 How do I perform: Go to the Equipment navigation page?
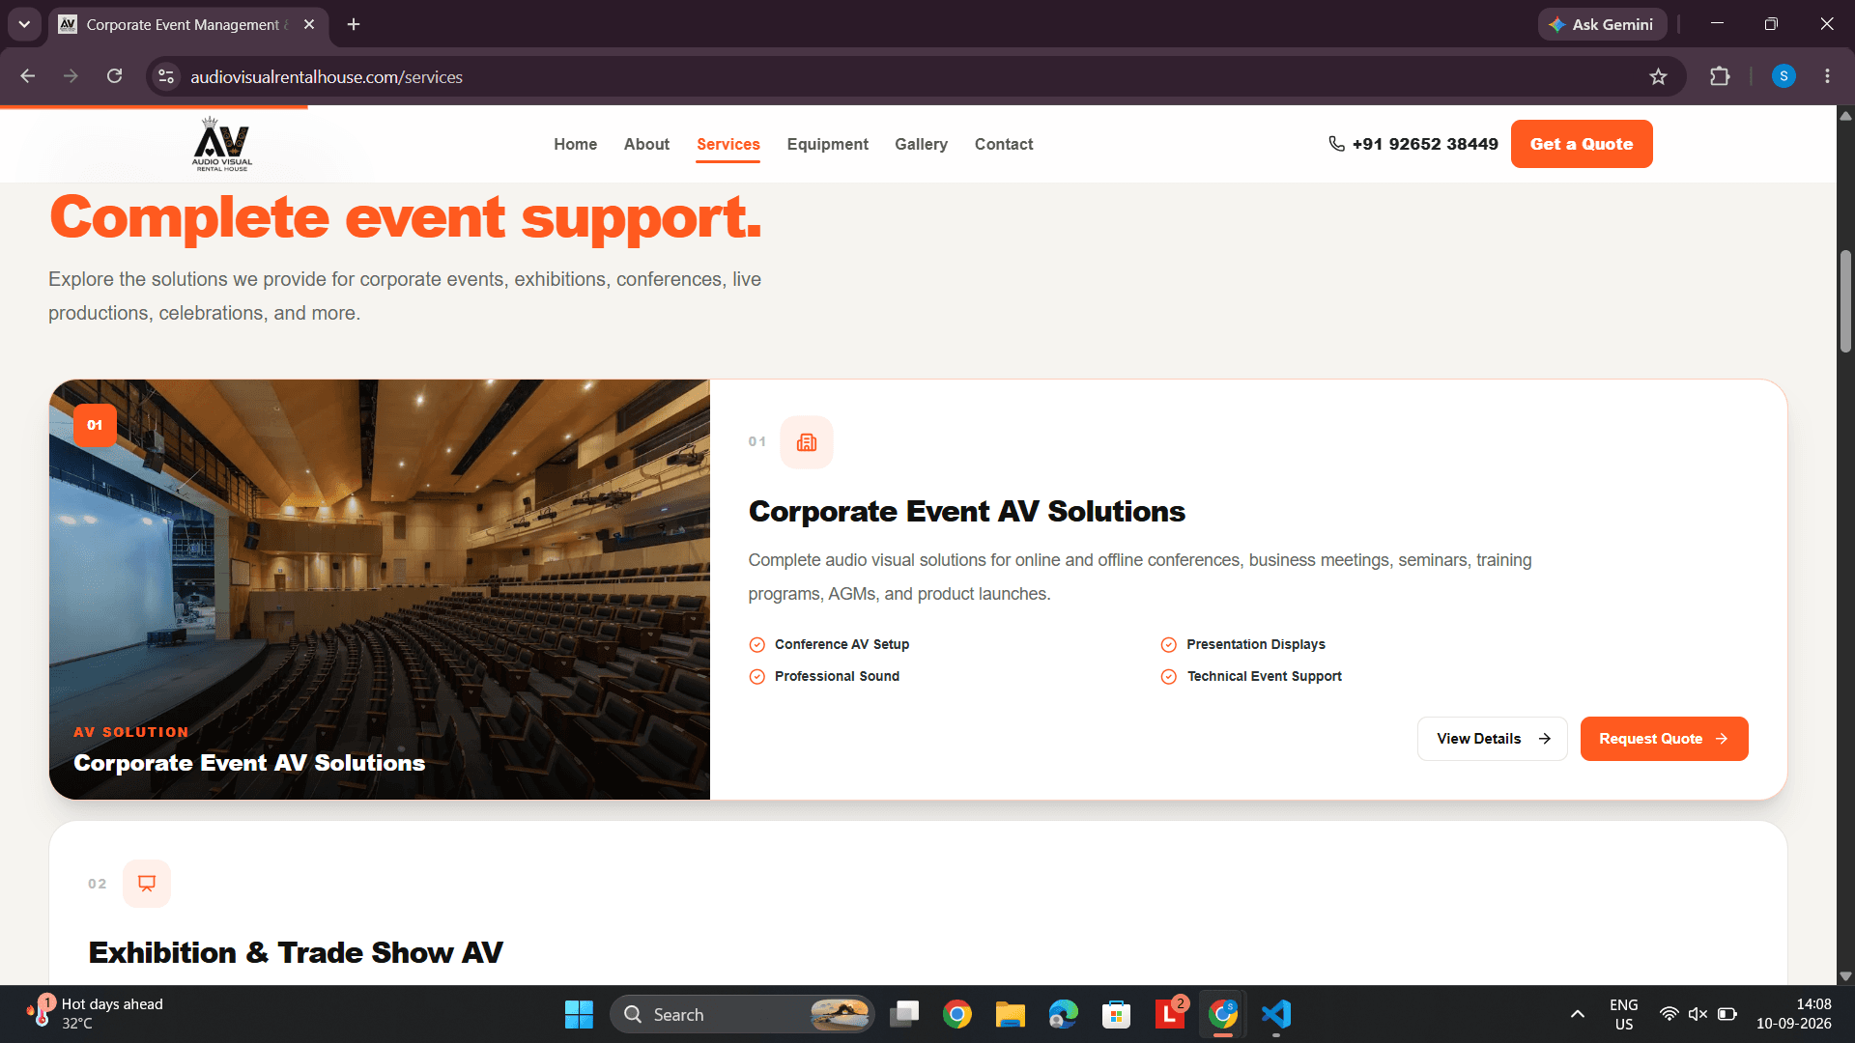point(828,144)
